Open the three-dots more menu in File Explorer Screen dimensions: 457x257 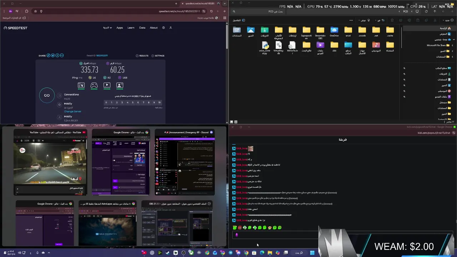click(x=351, y=20)
